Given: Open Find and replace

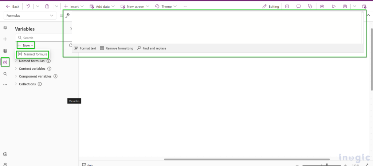Looking at the screenshot, I should [152, 48].
